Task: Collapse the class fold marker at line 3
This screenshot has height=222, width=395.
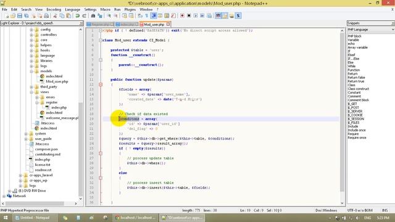Action: (101, 40)
